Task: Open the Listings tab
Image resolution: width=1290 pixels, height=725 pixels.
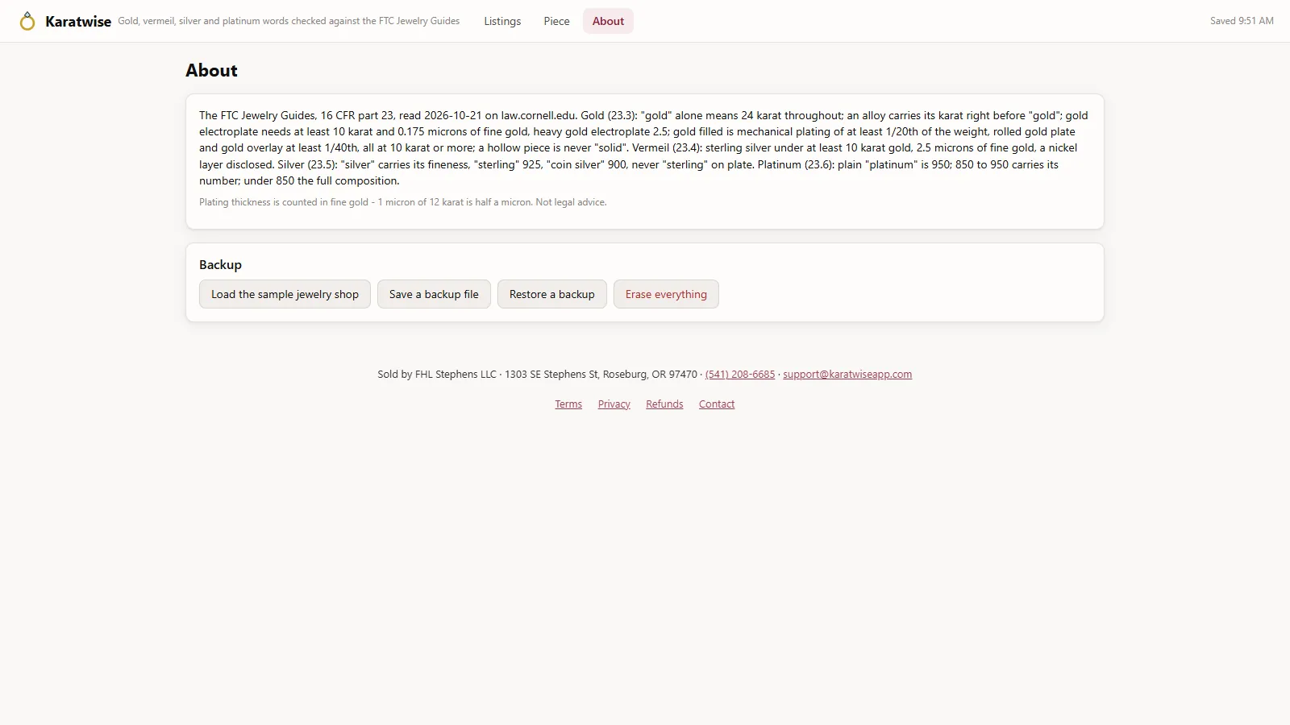Action: pyautogui.click(x=502, y=21)
